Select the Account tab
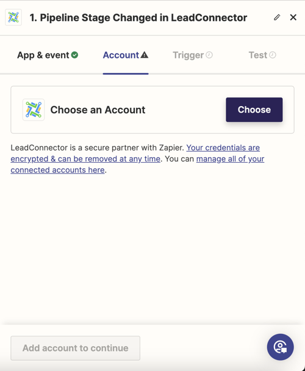Image resolution: width=305 pixels, height=371 pixels. (x=126, y=55)
